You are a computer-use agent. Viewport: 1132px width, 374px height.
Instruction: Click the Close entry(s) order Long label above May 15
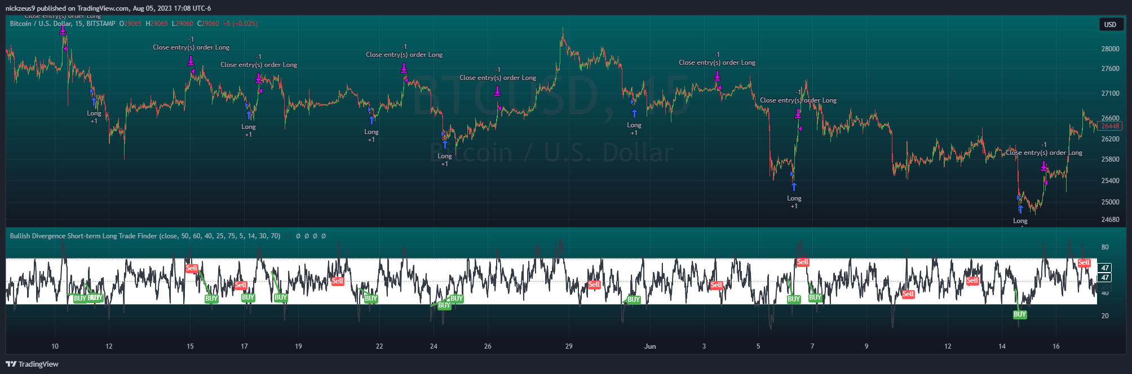click(191, 47)
